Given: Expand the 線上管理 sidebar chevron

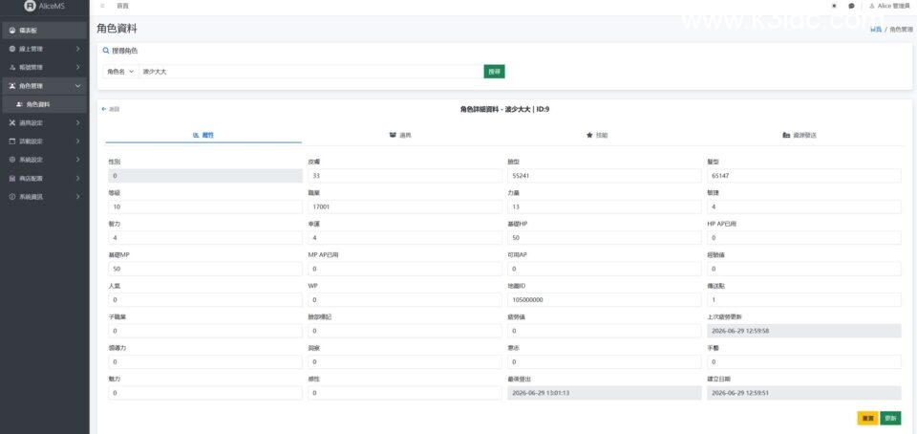Looking at the screenshot, I should [77, 49].
